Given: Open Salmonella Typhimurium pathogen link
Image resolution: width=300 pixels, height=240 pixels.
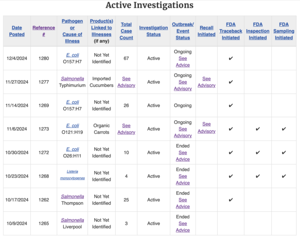Looking at the screenshot, I should pos(72,78).
